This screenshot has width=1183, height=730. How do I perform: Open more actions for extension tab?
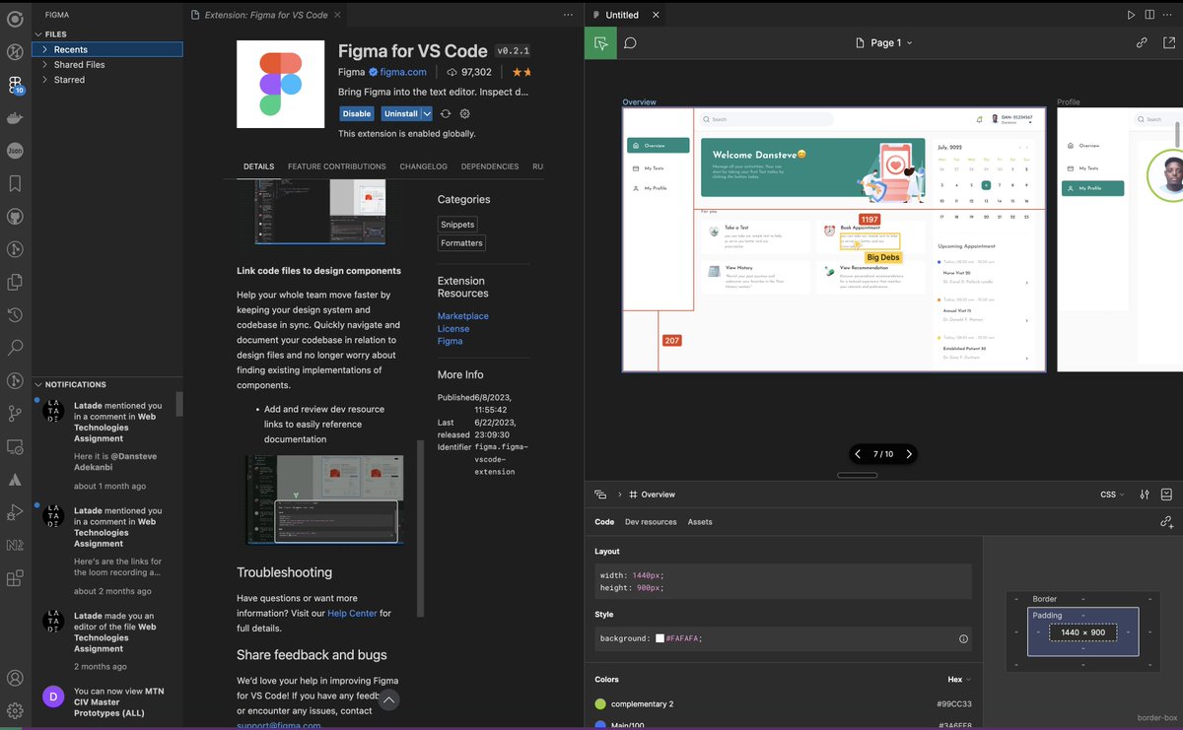tap(568, 15)
